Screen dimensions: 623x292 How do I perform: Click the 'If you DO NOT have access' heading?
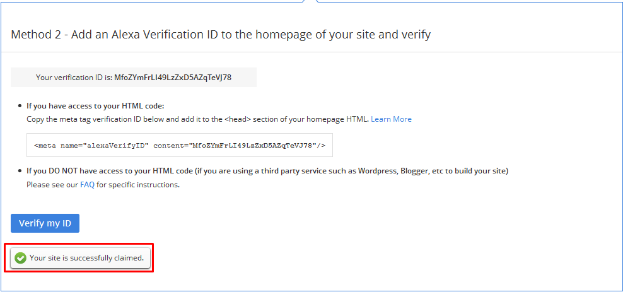267,172
